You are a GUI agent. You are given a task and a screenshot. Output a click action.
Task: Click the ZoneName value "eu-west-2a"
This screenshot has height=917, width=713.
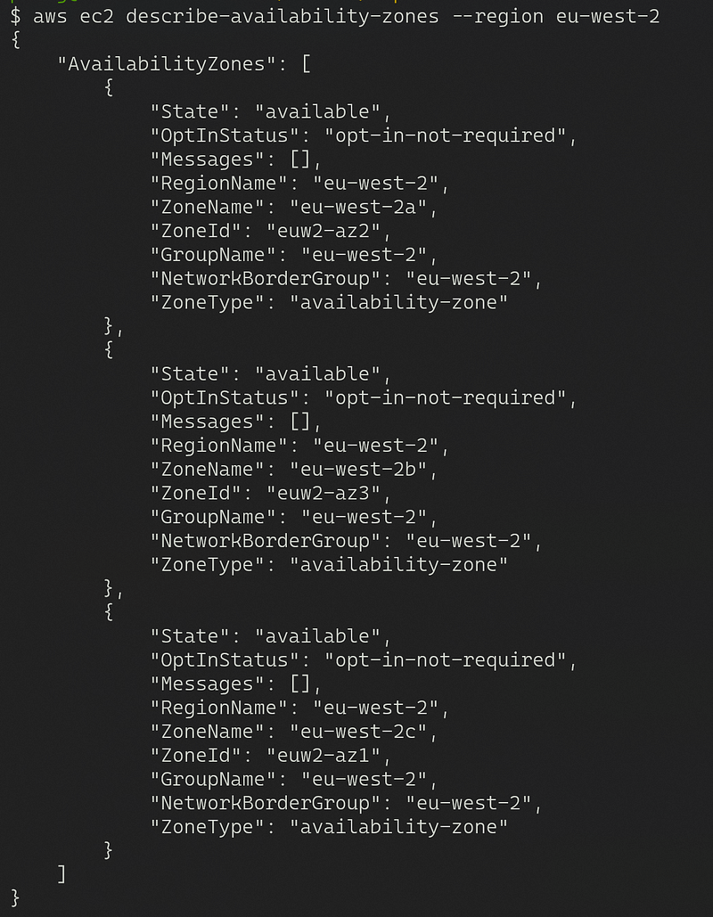[x=364, y=207]
